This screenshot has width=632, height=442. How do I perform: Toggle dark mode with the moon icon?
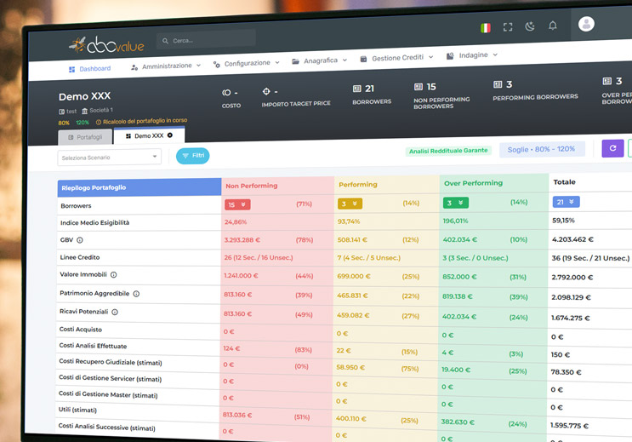tap(530, 26)
